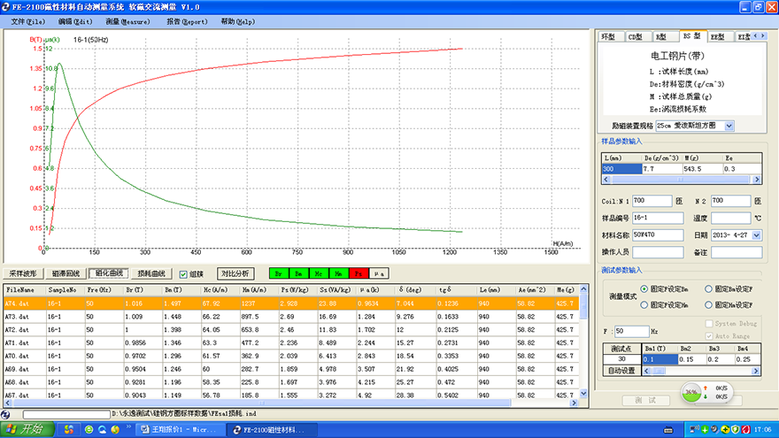Select the 固定F设定Hm radio button
This screenshot has height=438, width=779.
(644, 305)
